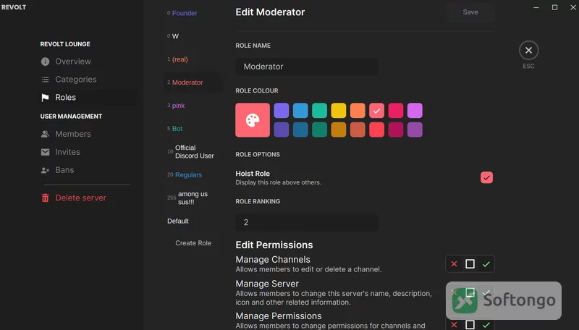The width and height of the screenshot is (579, 330).
Task: Click the Role Ranking input field
Action: 306,223
